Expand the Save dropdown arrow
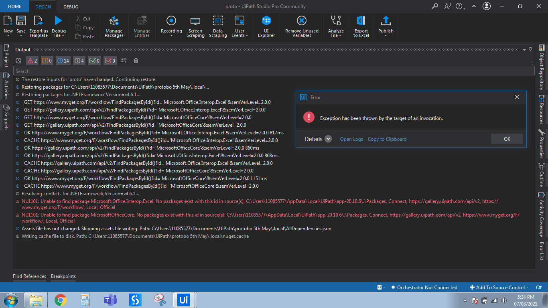Viewport: 548px width, 308px height. click(x=21, y=36)
